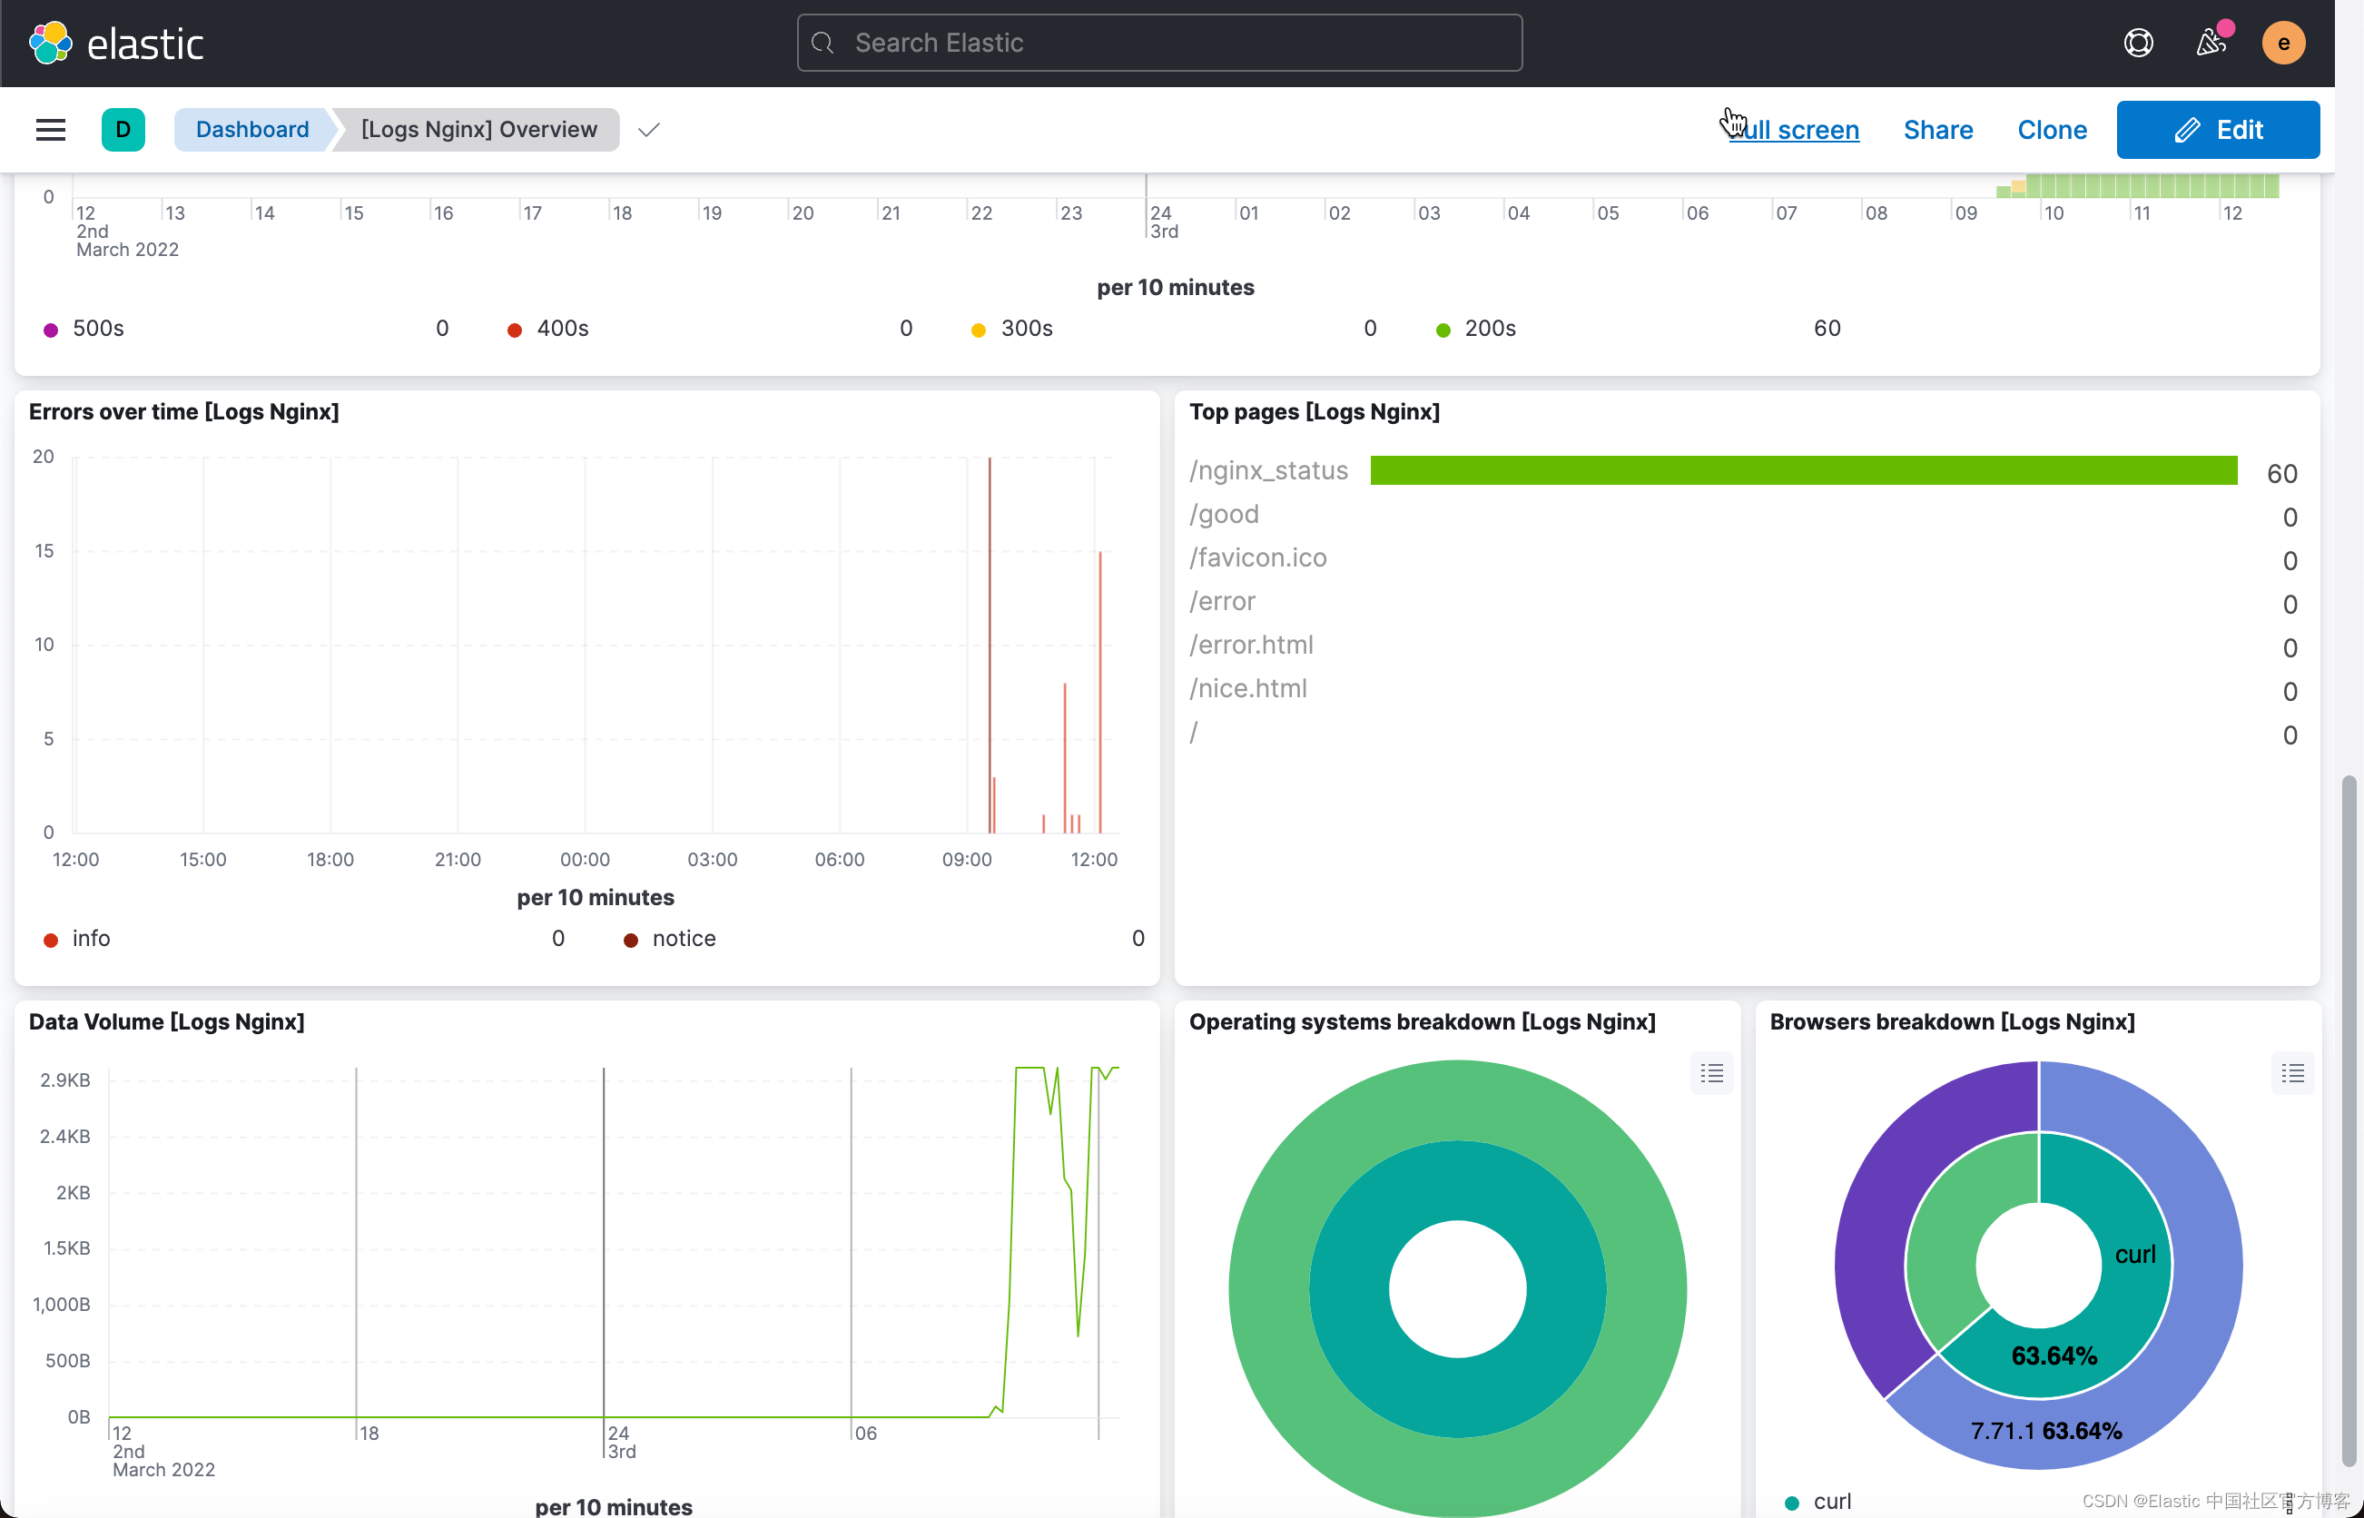Open the hamburger navigation menu
The height and width of the screenshot is (1518, 2364).
tap(50, 129)
